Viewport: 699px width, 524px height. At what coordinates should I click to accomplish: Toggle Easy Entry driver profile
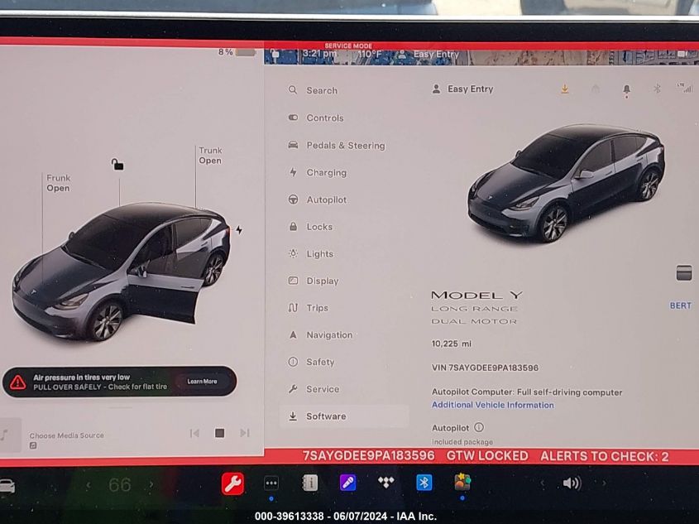[x=463, y=89]
